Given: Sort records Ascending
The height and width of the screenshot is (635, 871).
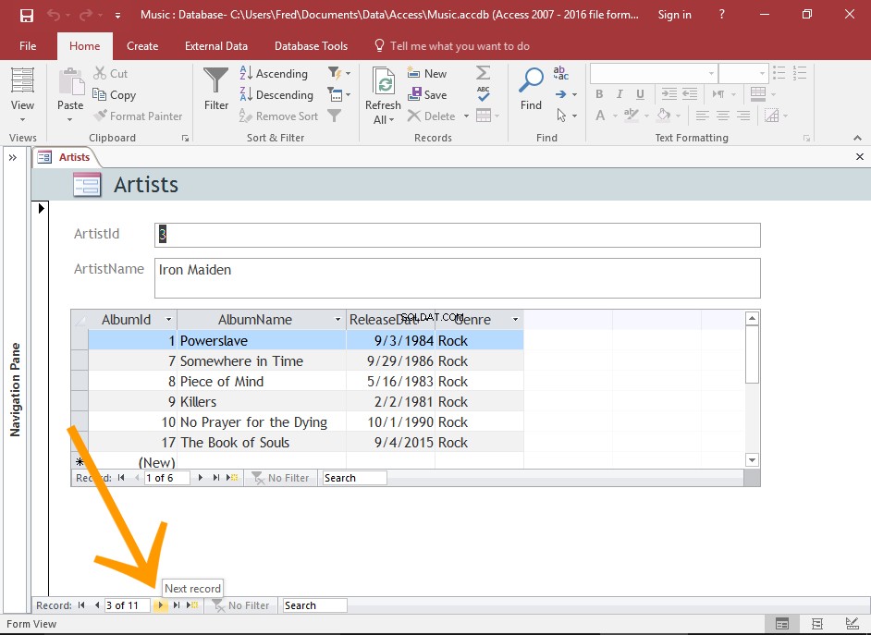Looking at the screenshot, I should [x=274, y=73].
